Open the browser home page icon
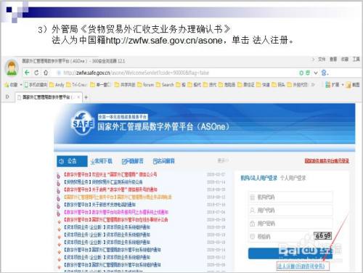This screenshot has height=273, width=363. pos(46,73)
